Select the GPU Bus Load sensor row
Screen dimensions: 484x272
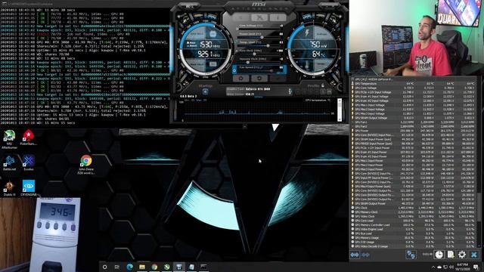[414, 233]
